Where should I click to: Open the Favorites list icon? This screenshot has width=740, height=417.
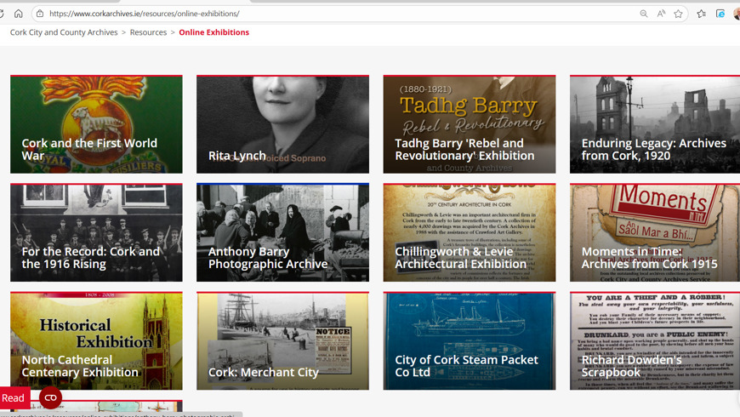point(701,14)
